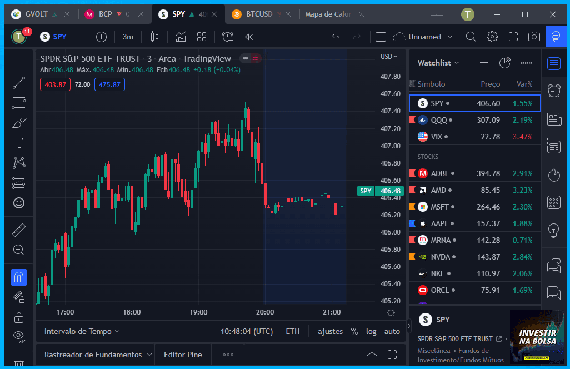Click the ajustes button on bottom bar
The image size is (570, 369).
330,331
